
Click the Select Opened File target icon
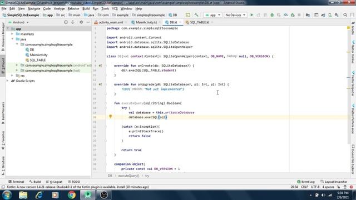tap(66, 22)
